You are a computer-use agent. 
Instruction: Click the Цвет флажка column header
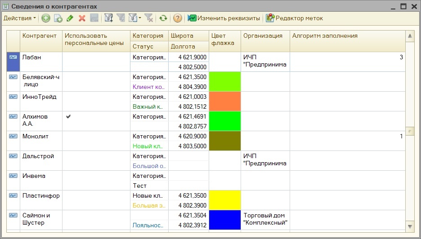pyautogui.click(x=225, y=41)
